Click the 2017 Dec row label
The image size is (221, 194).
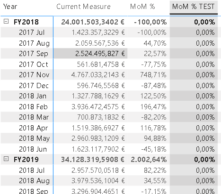pos(34,86)
